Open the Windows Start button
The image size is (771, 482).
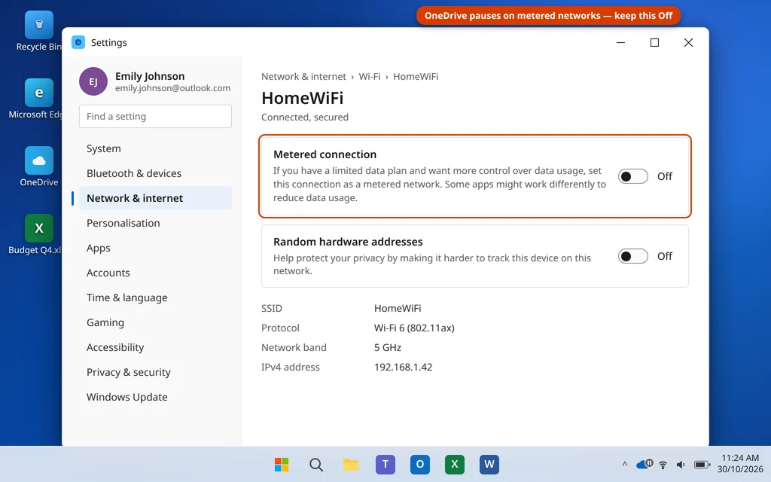(282, 464)
